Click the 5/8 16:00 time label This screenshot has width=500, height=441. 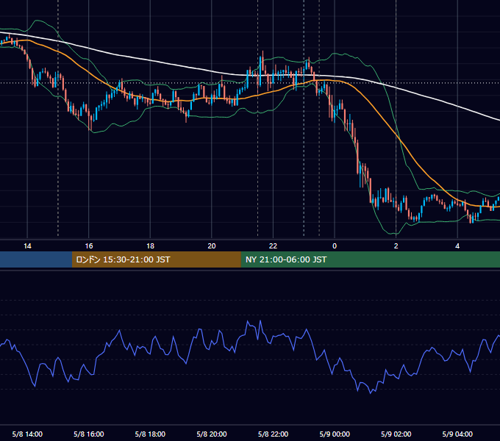pos(89,434)
